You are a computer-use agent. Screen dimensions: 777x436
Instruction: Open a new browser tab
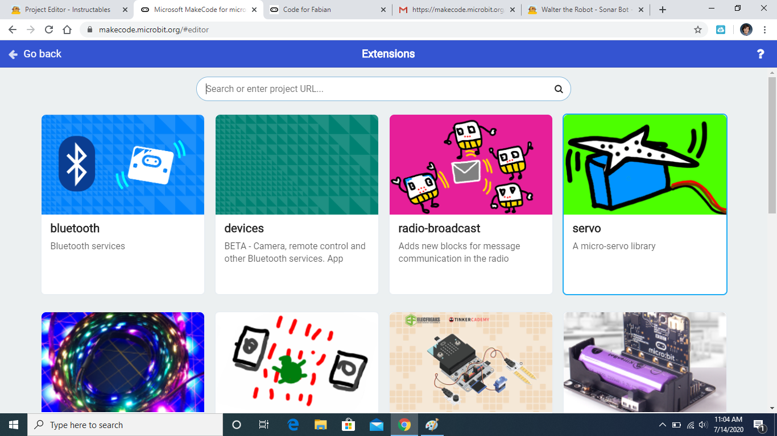663,10
